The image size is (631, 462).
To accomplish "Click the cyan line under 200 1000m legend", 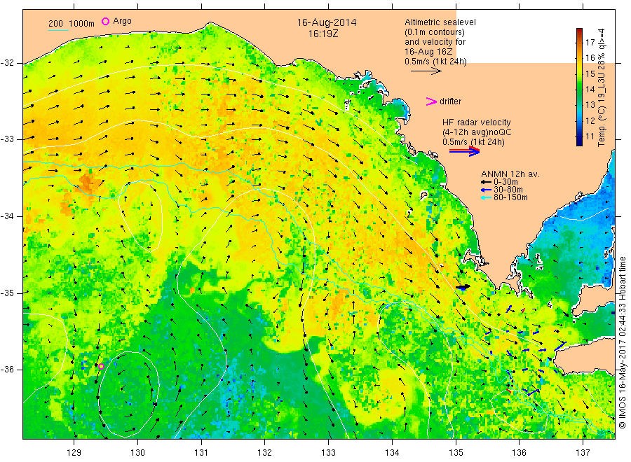I will click(x=59, y=30).
